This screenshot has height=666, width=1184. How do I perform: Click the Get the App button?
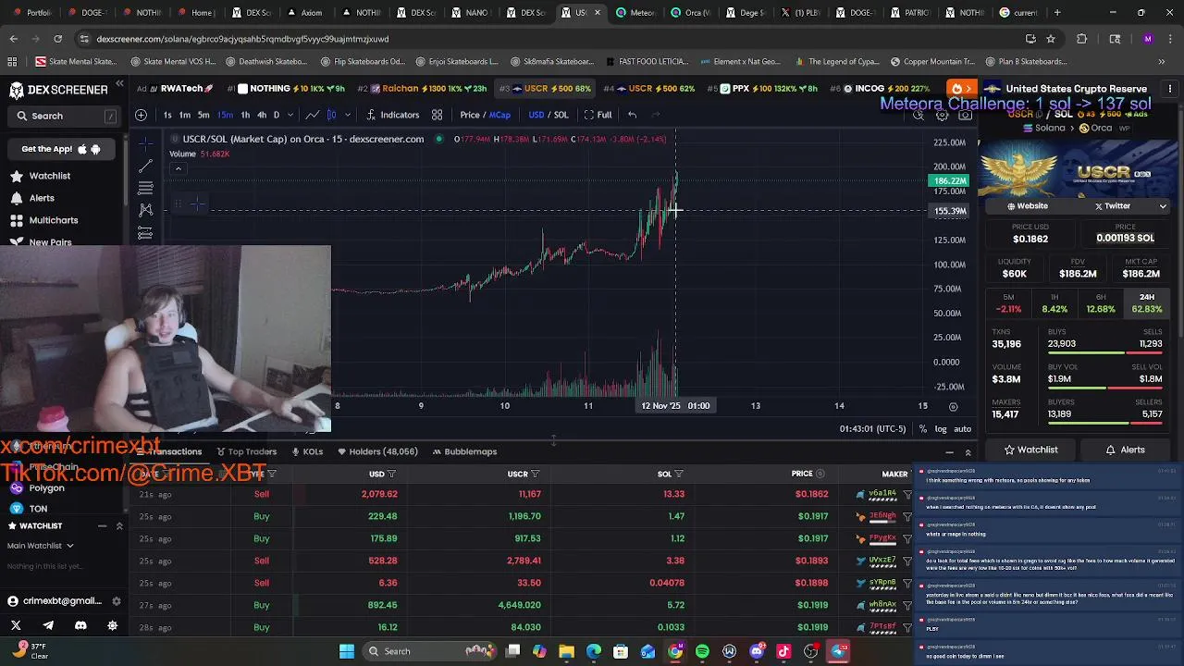[x=61, y=149]
